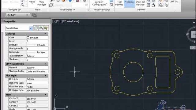Screen dimensions: 196x110
Task: Click the [Top] view control label
Action: (x=59, y=21)
